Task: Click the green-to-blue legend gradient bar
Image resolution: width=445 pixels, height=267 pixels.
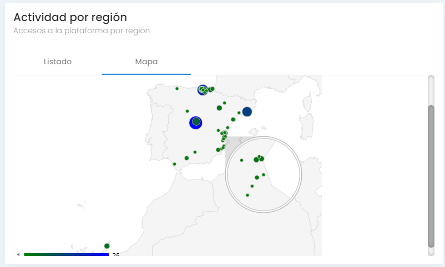Action: point(66,254)
